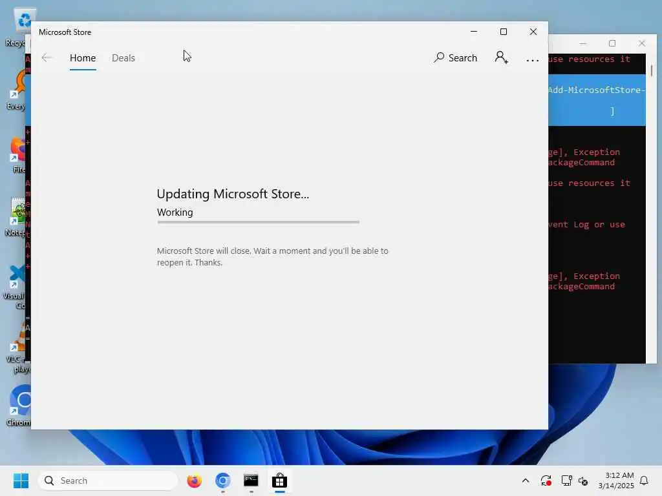Click the Windows Update tray icon

coord(546,480)
